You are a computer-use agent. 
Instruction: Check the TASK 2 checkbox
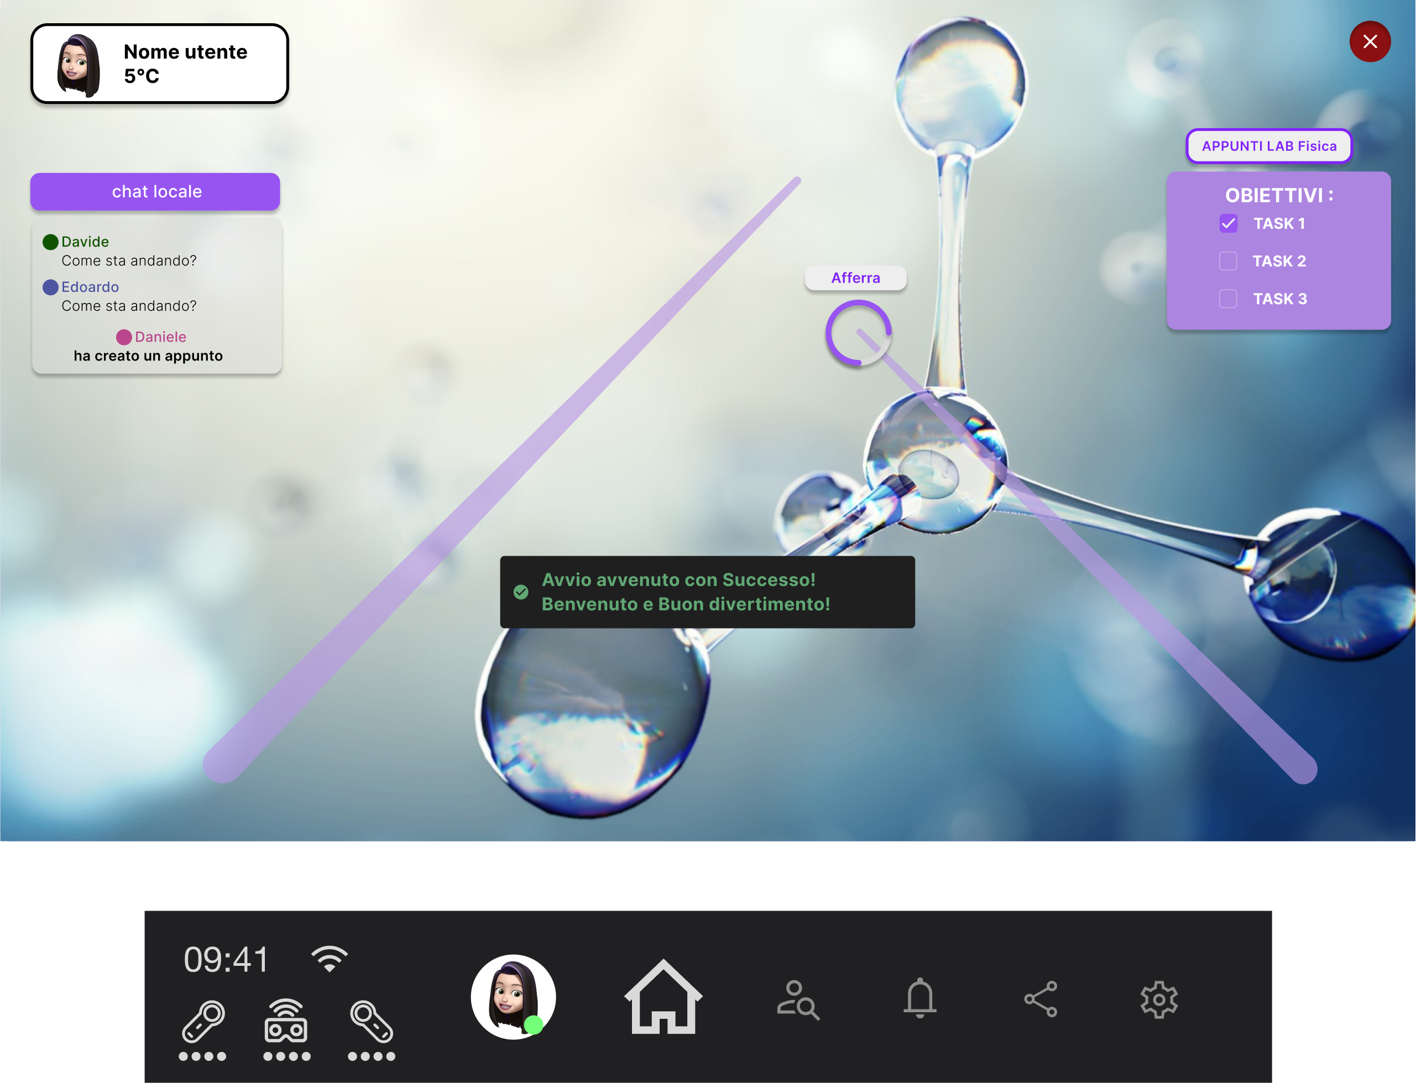1227,261
